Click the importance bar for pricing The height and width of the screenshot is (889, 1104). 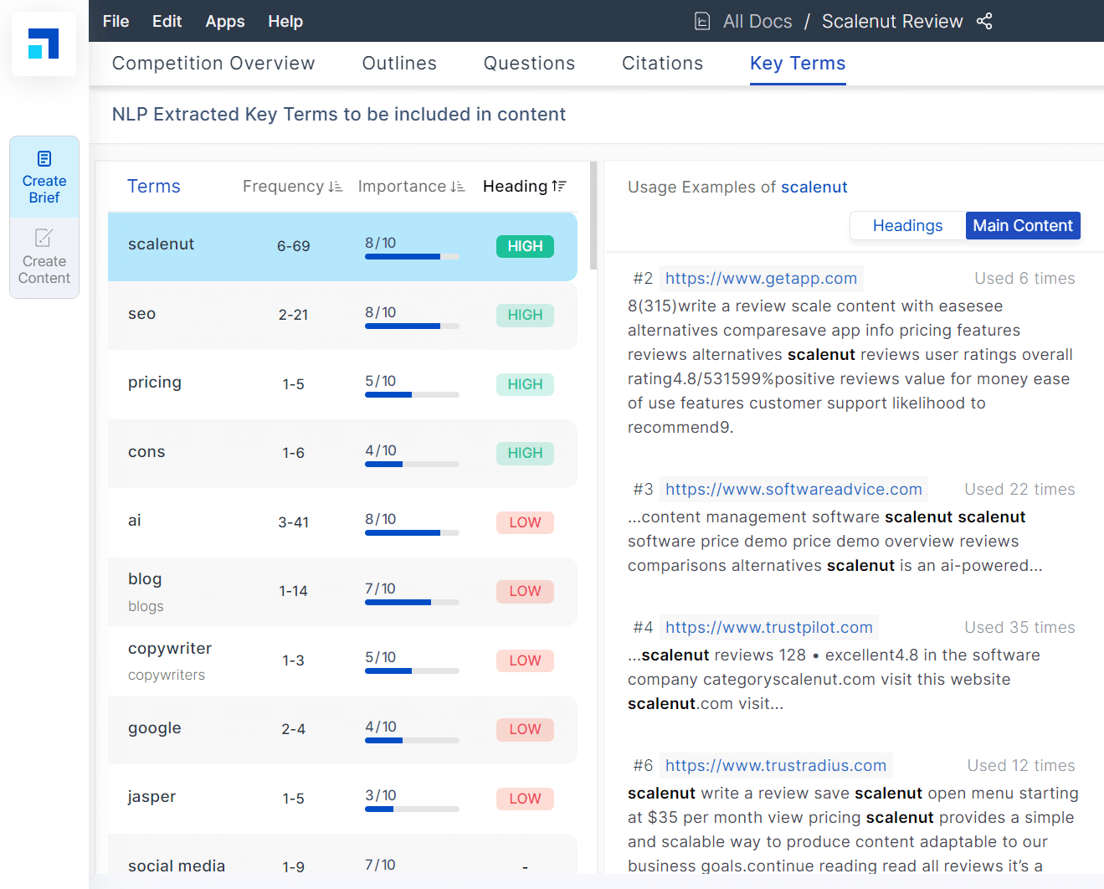coord(412,394)
